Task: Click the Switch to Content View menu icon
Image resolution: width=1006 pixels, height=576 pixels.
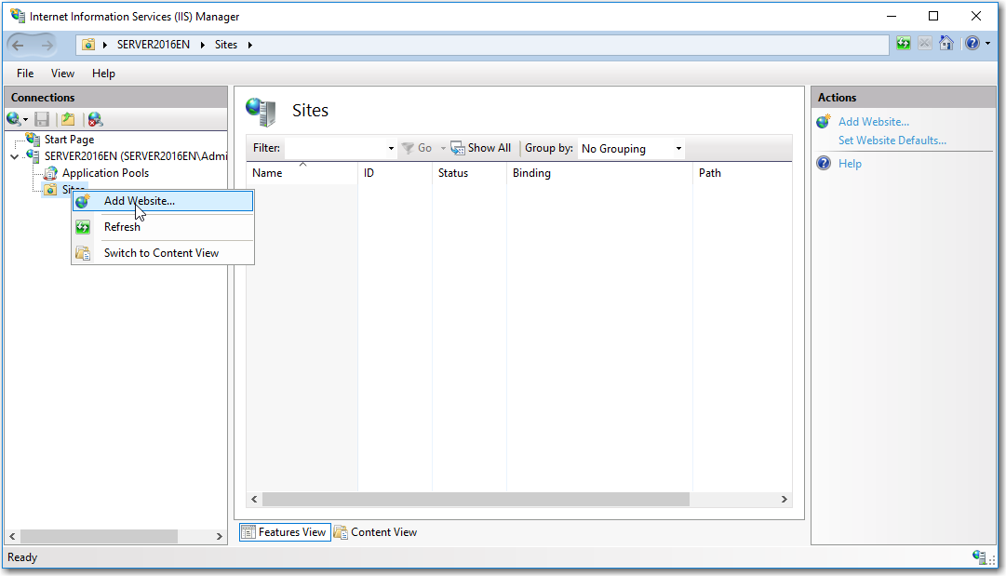Action: point(83,253)
